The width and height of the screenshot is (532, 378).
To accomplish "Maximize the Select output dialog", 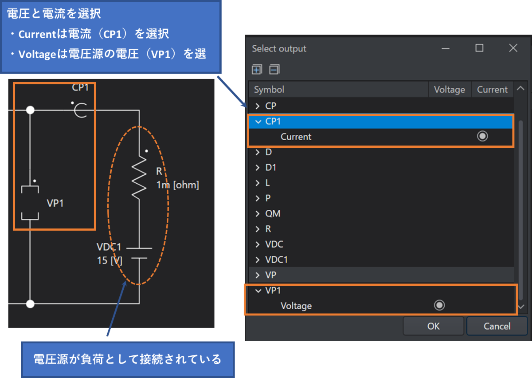I will tap(479, 48).
